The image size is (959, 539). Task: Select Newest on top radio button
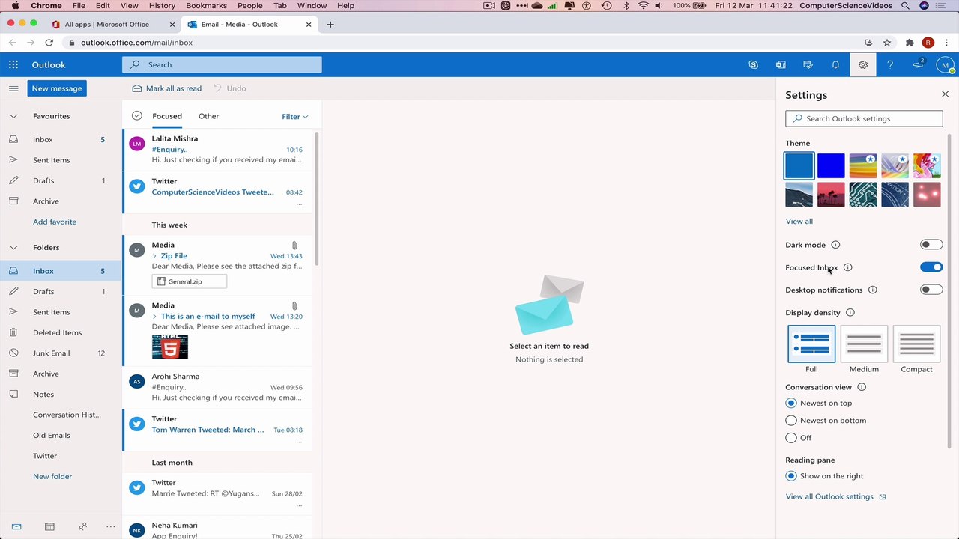(x=791, y=403)
